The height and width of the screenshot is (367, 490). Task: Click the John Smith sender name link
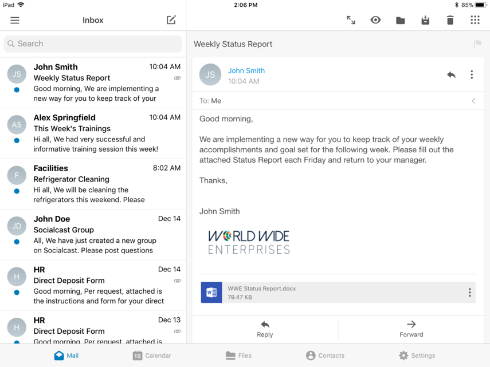click(246, 70)
